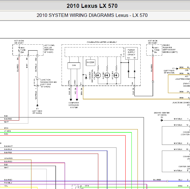Select the "LT GRN" wire label
The image size is (190, 189).
point(7,131)
